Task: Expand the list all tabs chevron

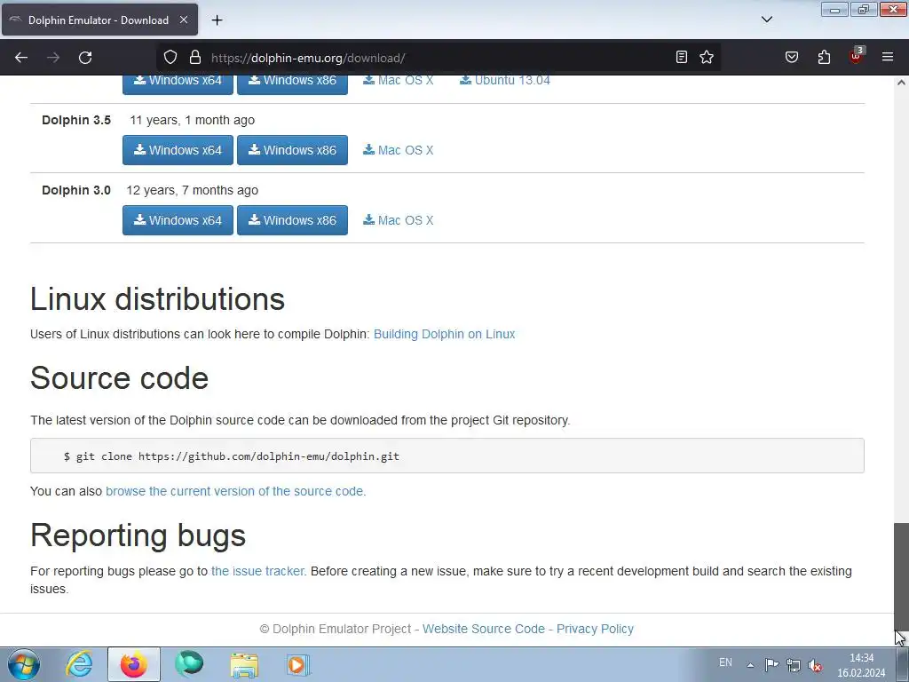Action: click(x=767, y=20)
